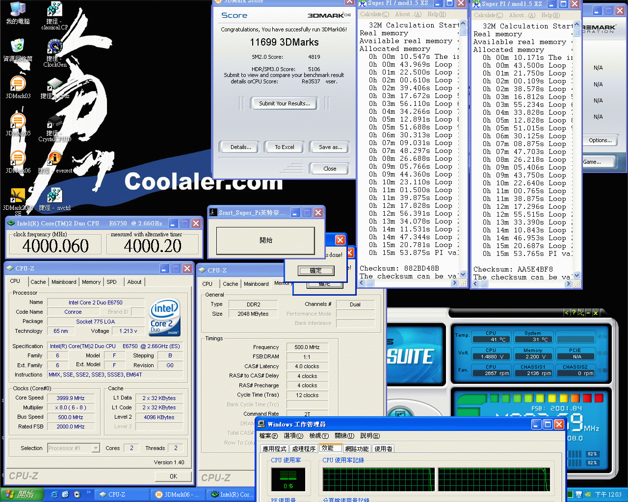Open the 我的電腦 desktop icon

coord(18,13)
